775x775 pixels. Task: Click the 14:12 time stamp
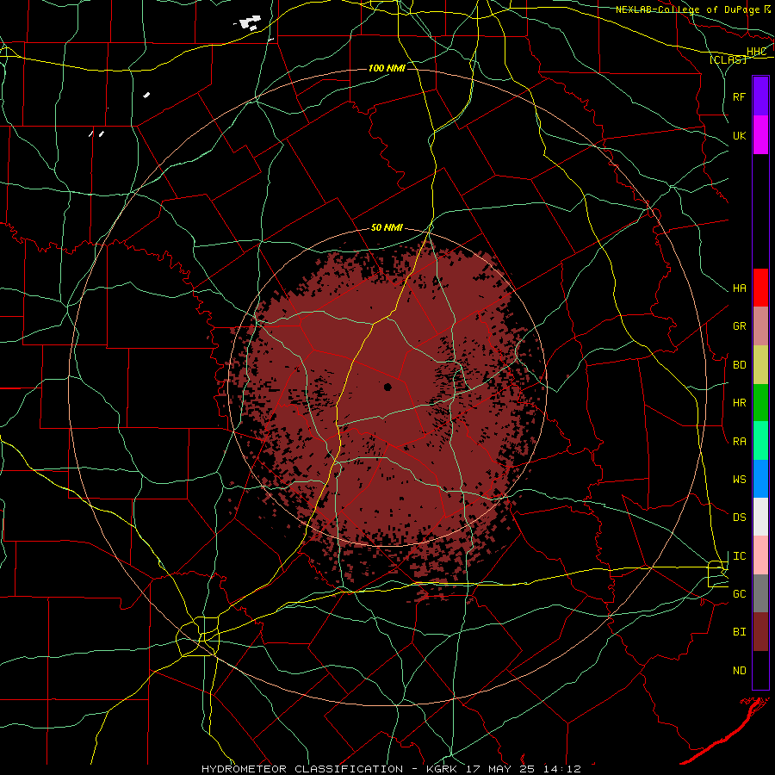pos(561,769)
